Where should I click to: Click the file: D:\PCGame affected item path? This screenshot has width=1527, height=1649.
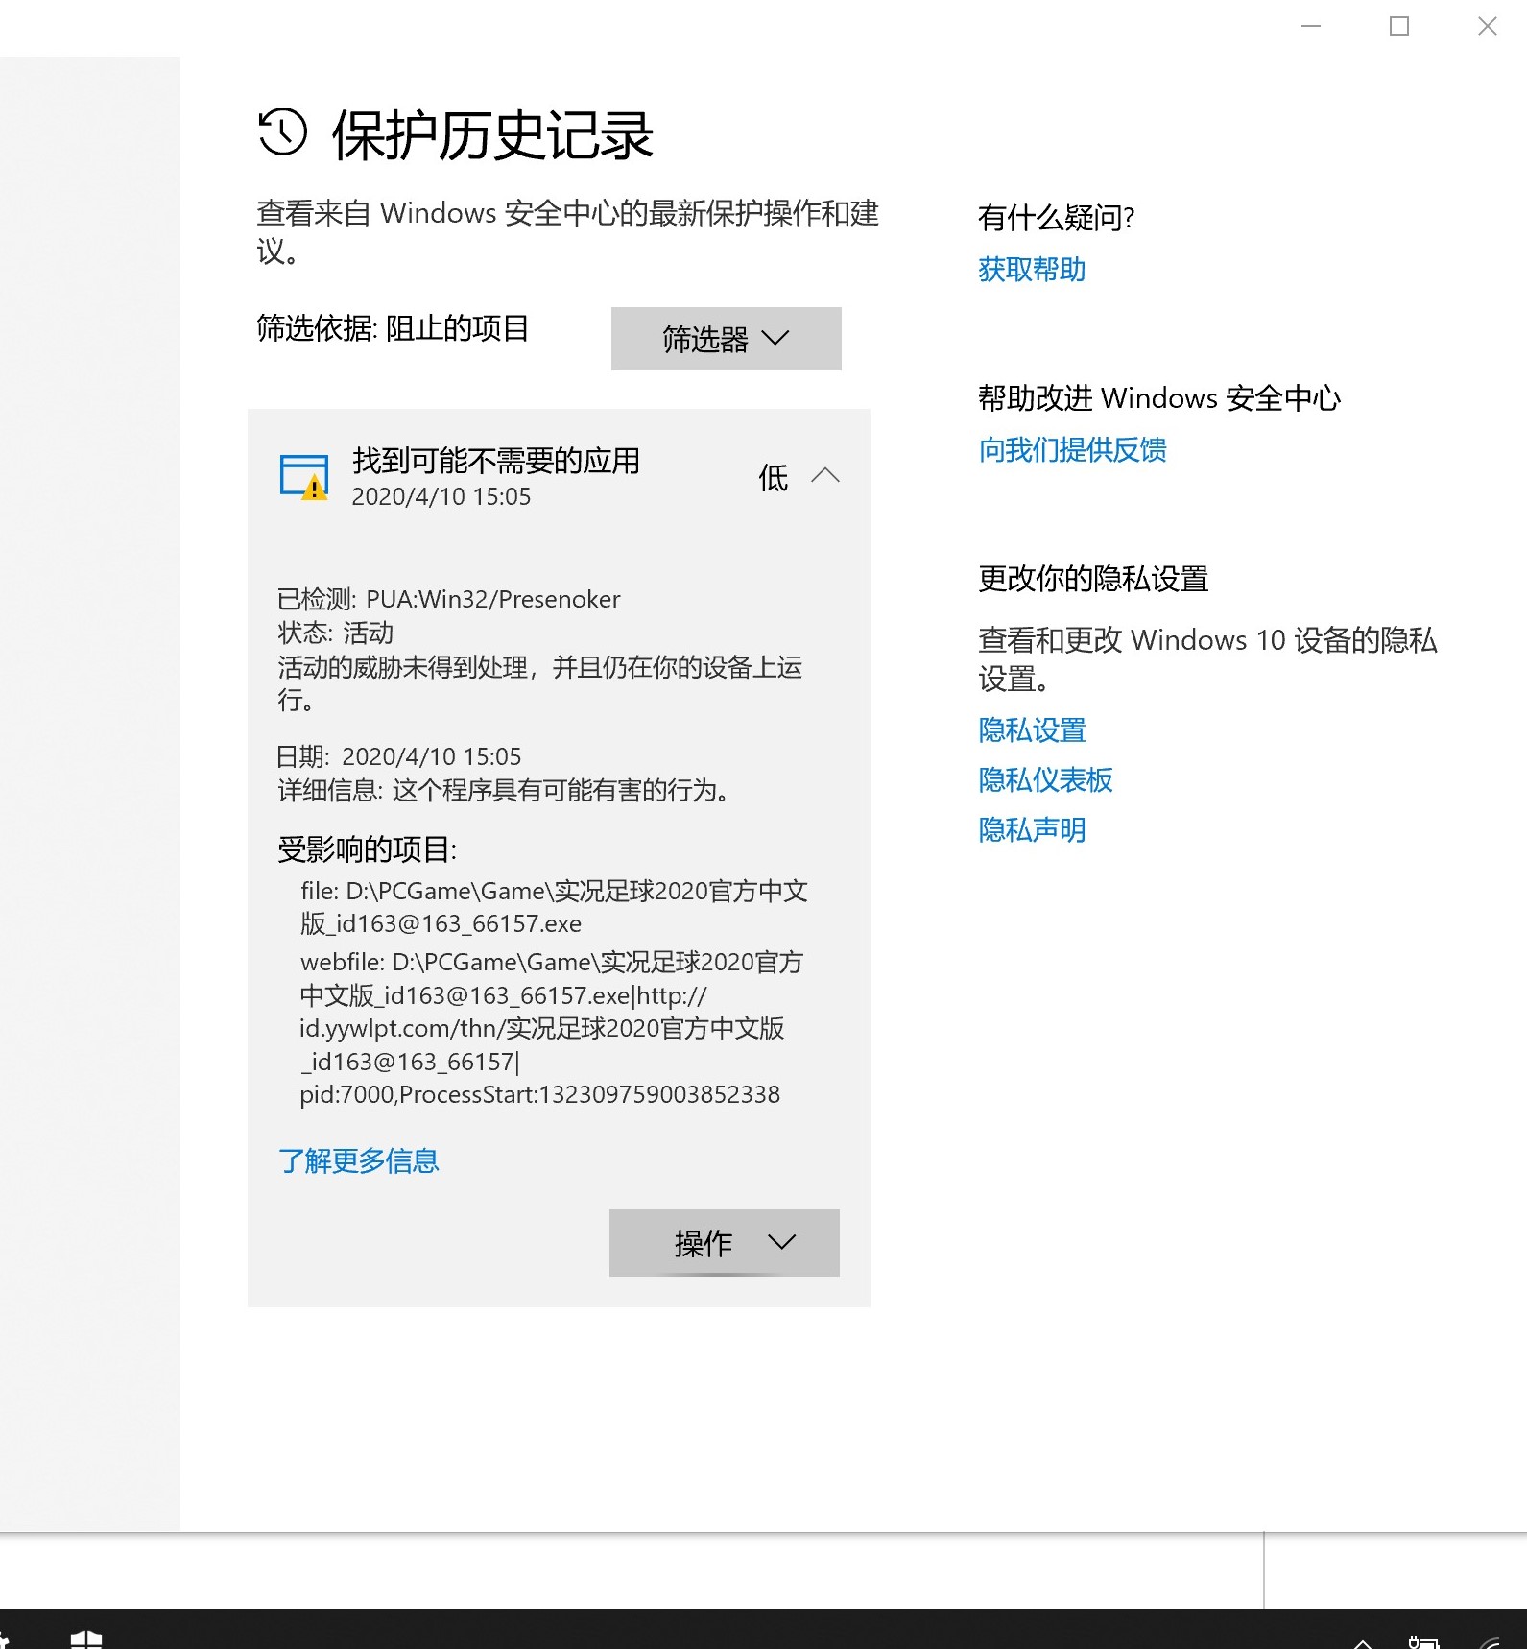pyautogui.click(x=554, y=907)
